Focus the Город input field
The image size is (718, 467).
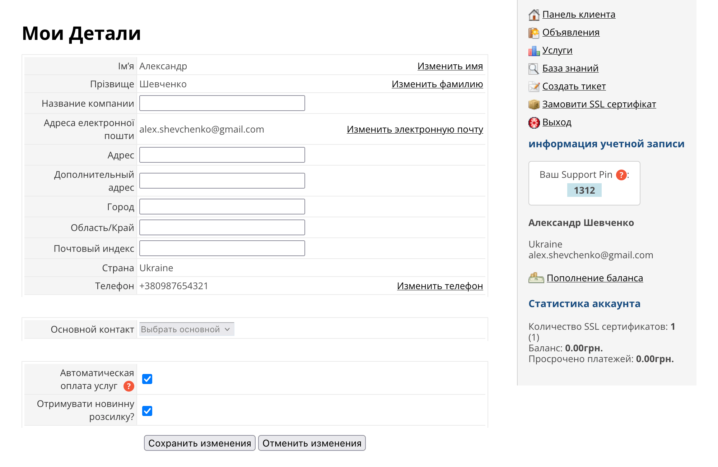(x=222, y=207)
